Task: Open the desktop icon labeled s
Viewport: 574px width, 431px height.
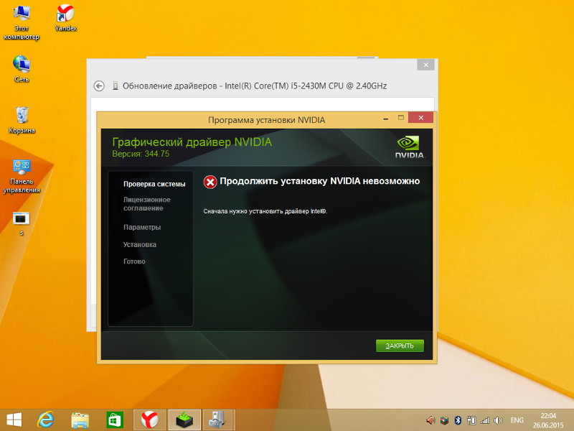Action: (x=22, y=223)
